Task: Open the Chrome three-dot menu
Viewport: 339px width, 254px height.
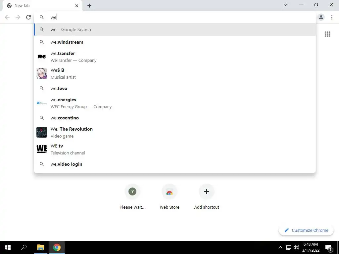Action: [332, 17]
